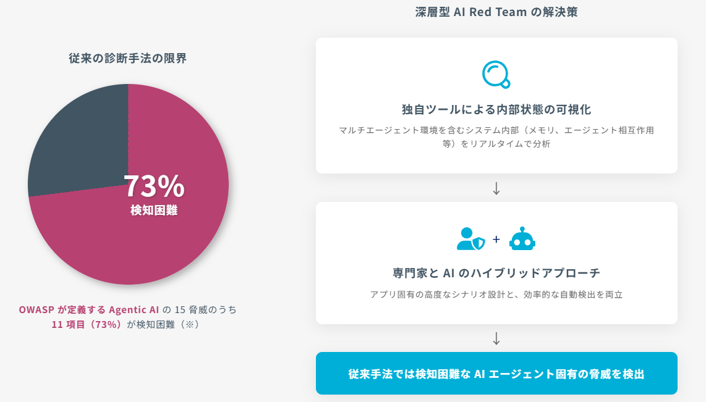Click the 検知困難 label inside the chart
The image size is (706, 402).
tap(154, 211)
